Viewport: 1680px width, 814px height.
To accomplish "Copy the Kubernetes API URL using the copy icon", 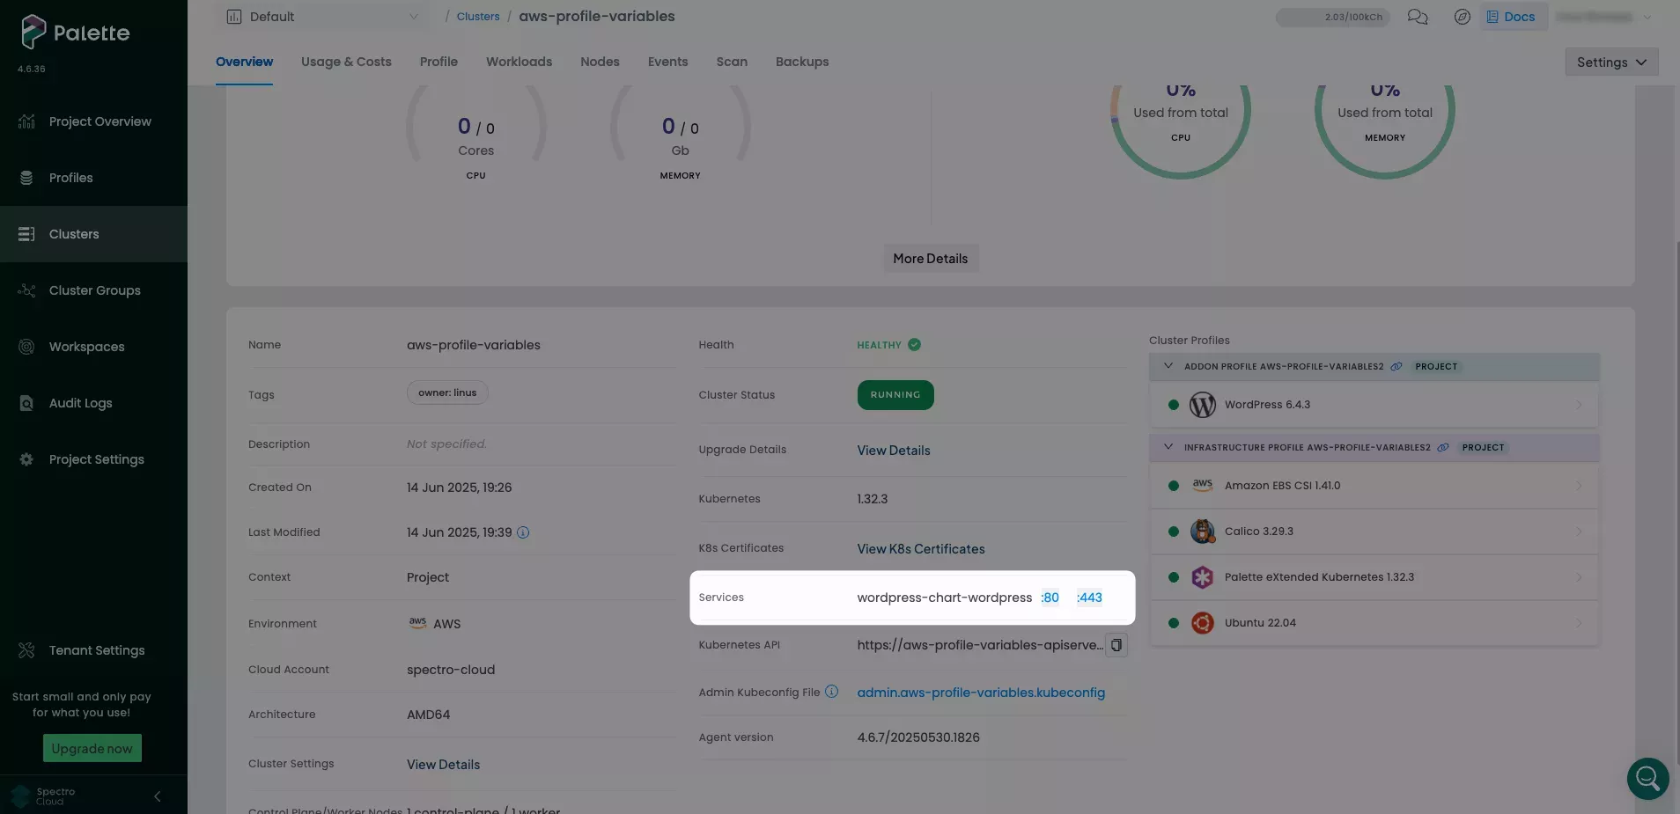I will (x=1116, y=645).
